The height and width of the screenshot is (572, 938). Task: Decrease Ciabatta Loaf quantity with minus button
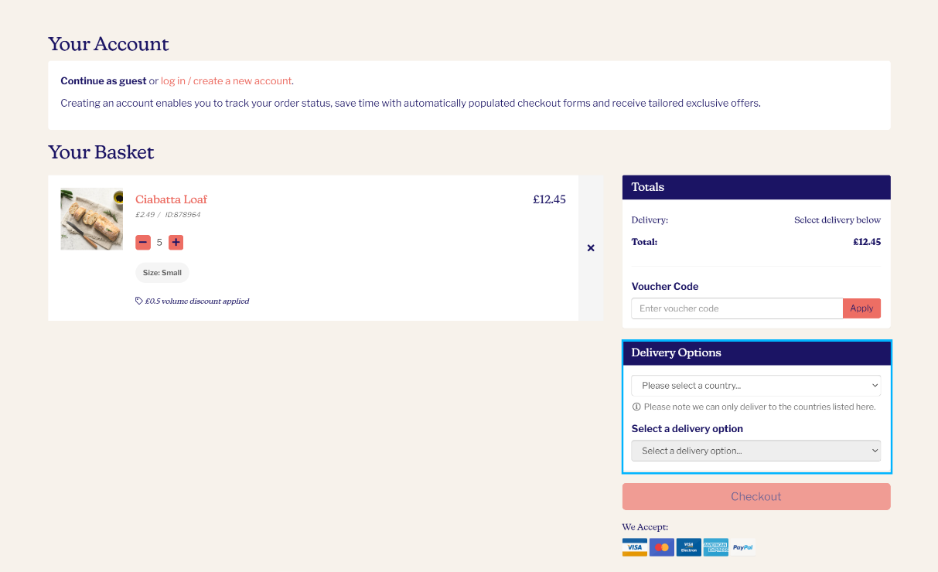point(143,242)
